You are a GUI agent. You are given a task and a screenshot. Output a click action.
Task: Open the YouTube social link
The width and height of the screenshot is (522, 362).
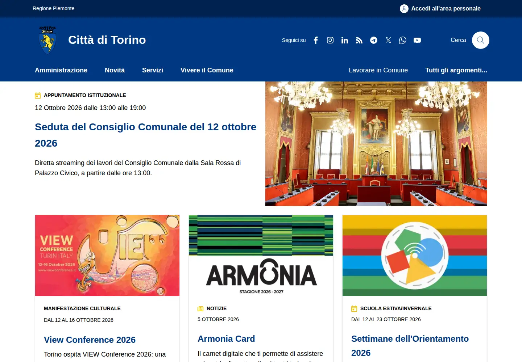pyautogui.click(x=417, y=40)
